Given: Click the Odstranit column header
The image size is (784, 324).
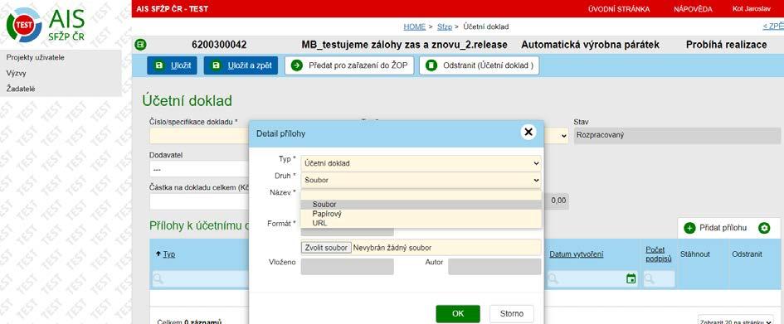Looking at the screenshot, I should [x=747, y=254].
